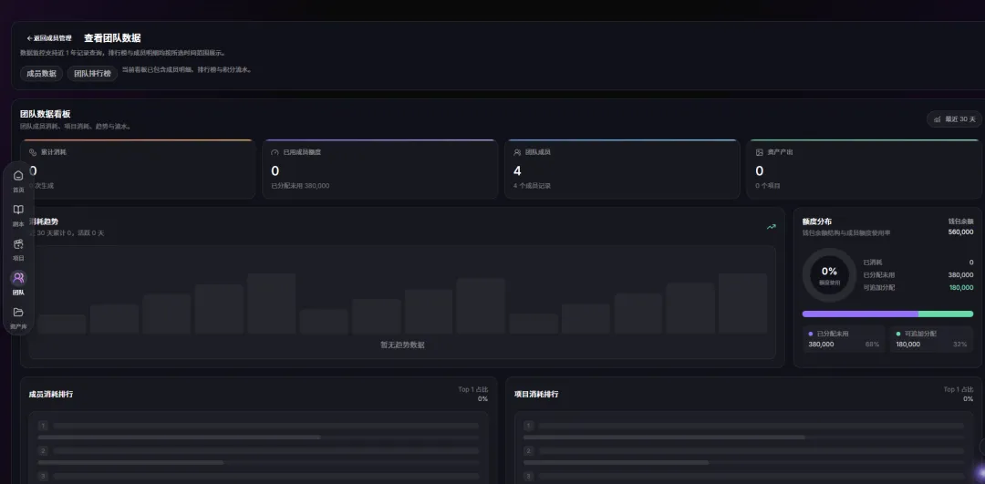Open 项目 clapperboard icon in sidebar
Screen dimensions: 985x484
pos(18,243)
